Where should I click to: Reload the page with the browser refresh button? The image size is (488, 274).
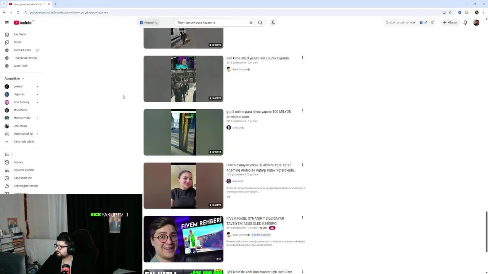(18, 13)
